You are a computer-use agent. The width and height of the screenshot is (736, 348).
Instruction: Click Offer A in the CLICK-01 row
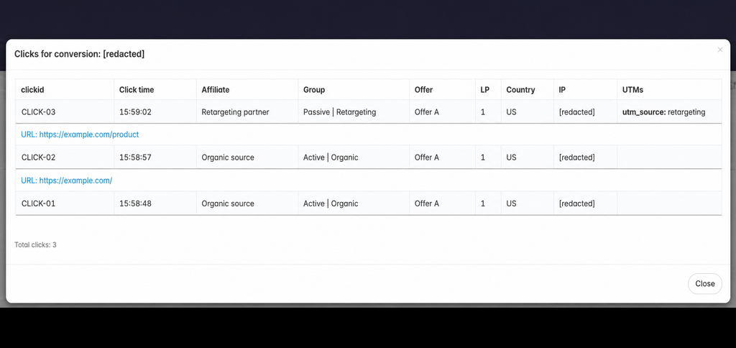click(427, 203)
